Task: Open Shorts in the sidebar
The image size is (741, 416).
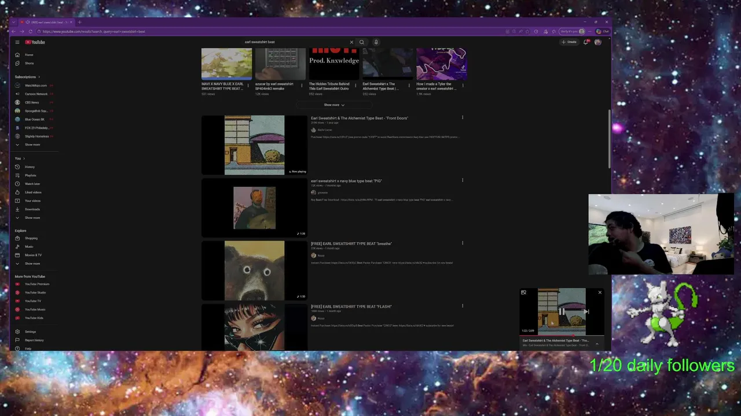Action: (x=29, y=63)
